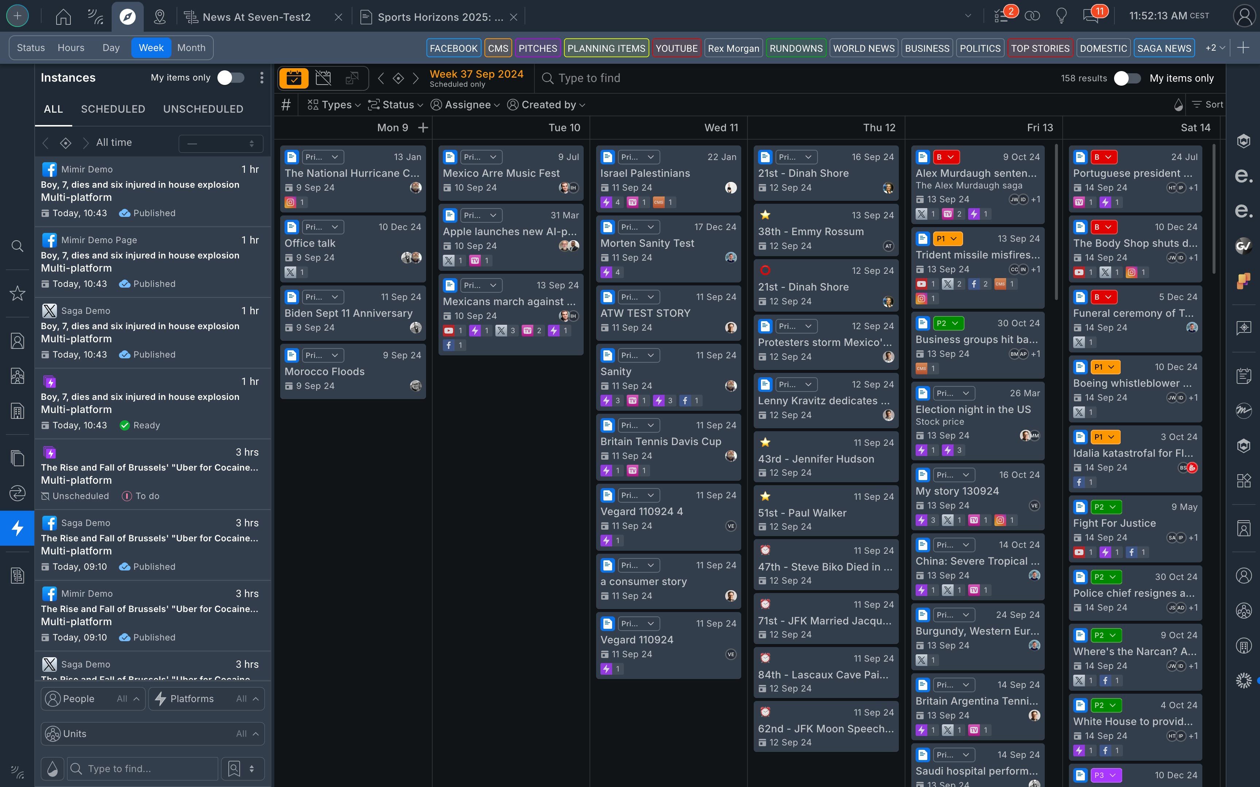Viewport: 1260px width, 787px height.
Task: Switch to the Month view tab
Action: 191,47
